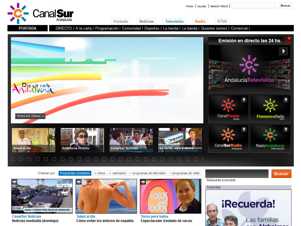The image size is (301, 226).
Task: Go to the Inicio link
Action: coord(190,6)
